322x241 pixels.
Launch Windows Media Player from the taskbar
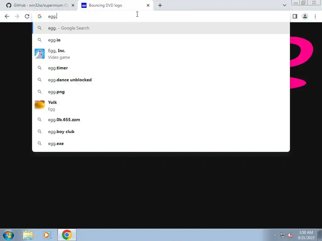47,235
